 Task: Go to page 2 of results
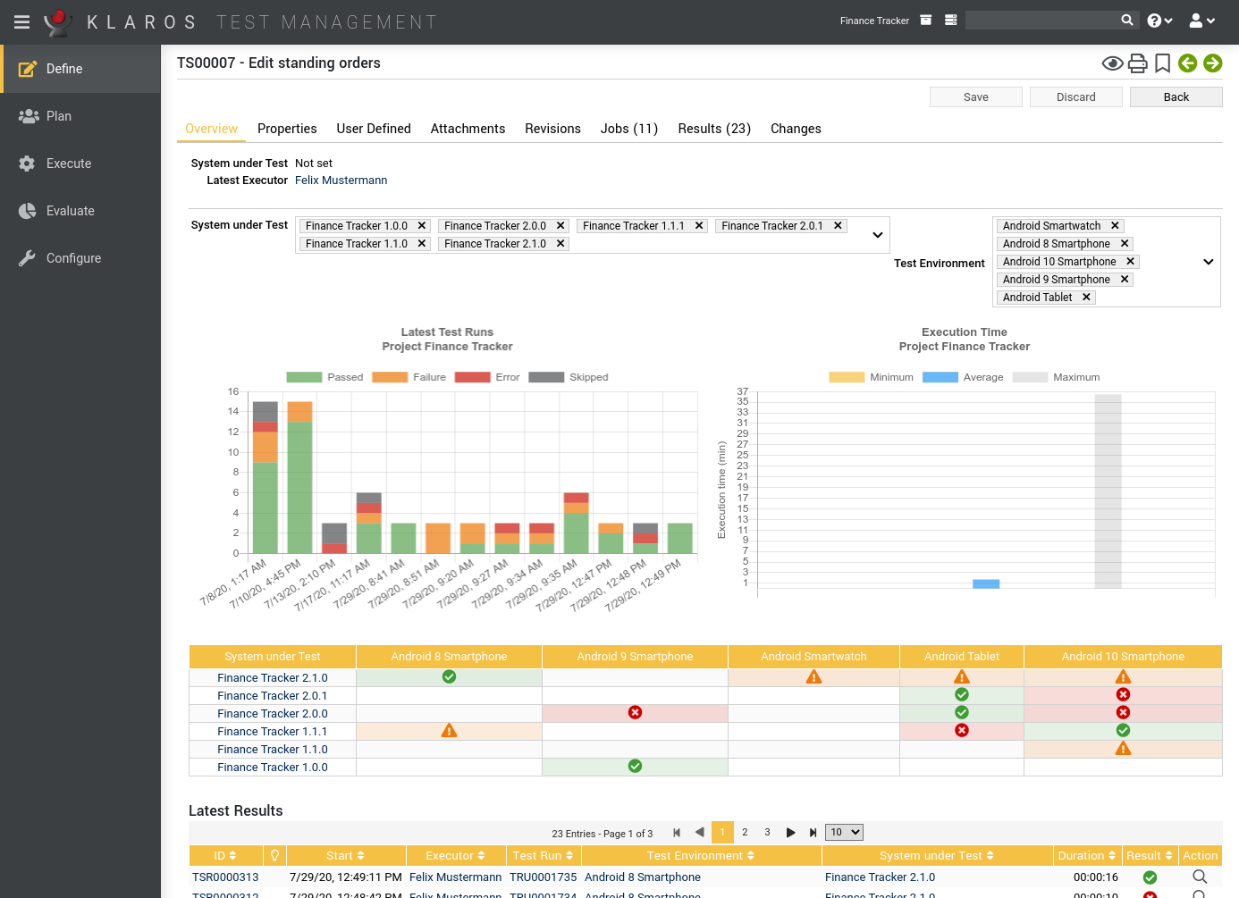[745, 833]
